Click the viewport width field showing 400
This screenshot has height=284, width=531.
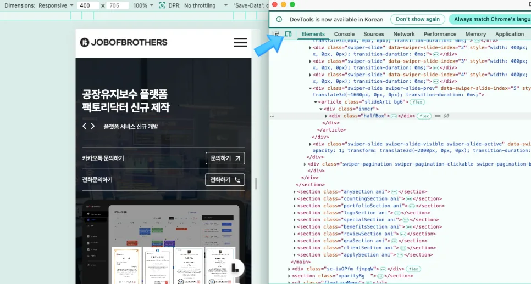[88, 5]
